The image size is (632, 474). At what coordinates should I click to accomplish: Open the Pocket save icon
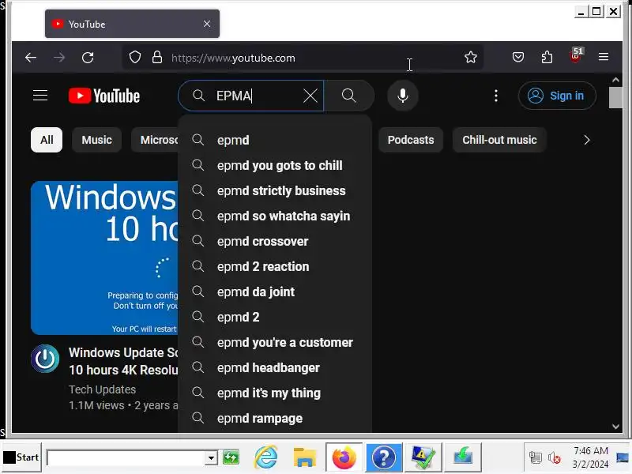518,57
